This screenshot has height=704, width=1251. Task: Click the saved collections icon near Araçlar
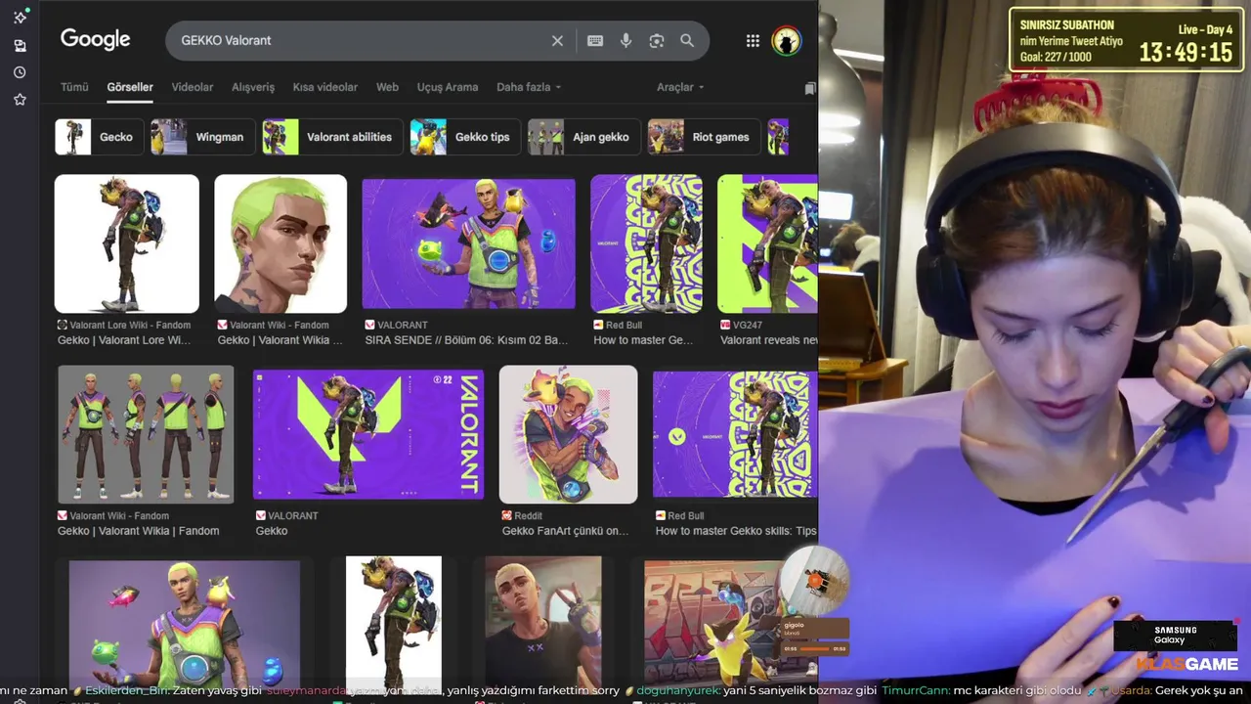(x=810, y=88)
